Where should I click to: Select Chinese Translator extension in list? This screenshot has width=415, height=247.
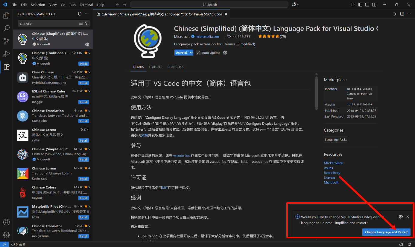[x=53, y=231]
